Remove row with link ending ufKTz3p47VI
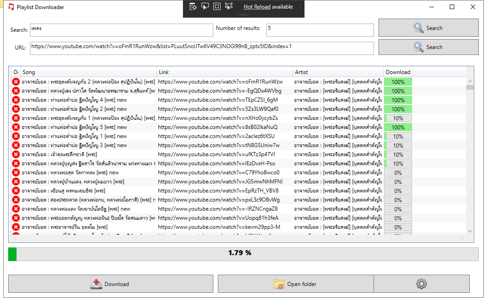This screenshot has width=487, height=301. click(16, 154)
